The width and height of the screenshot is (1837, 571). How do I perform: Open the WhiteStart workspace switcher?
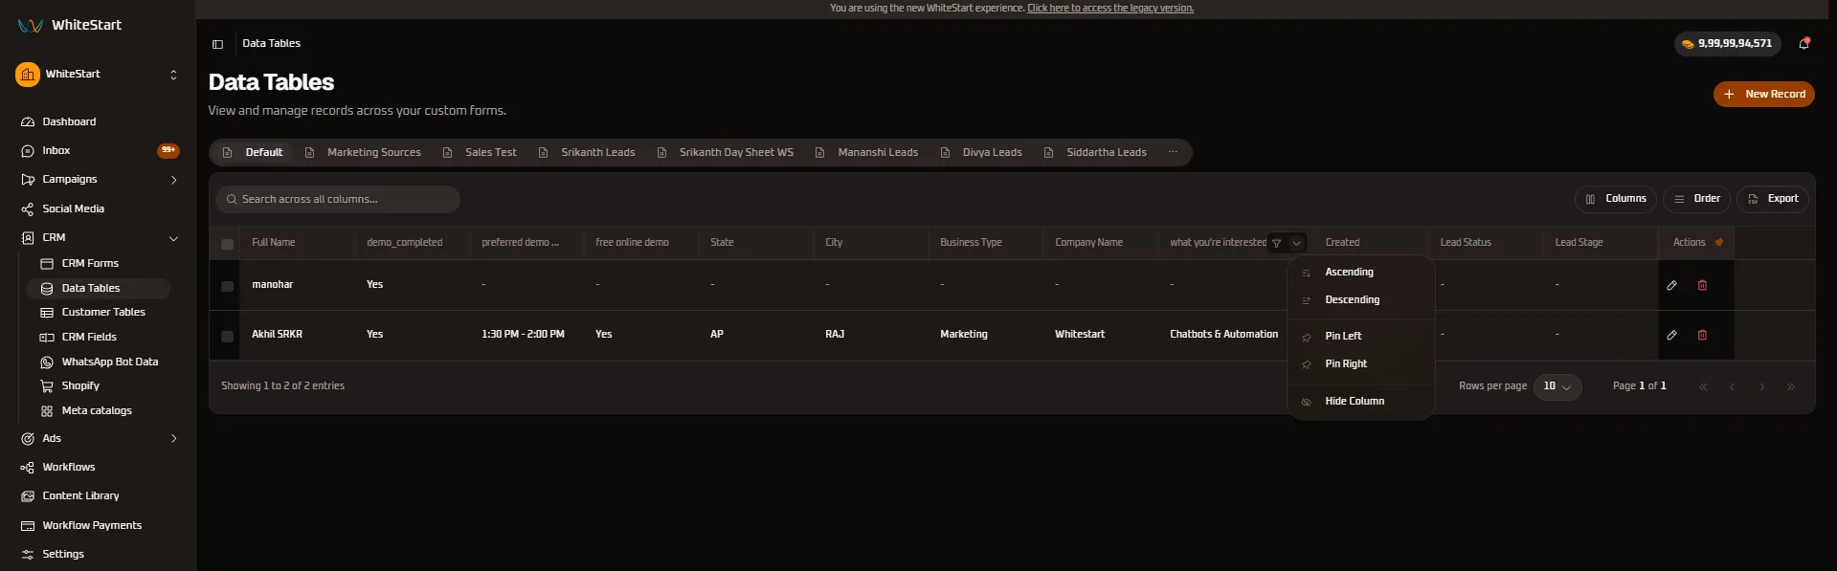click(97, 74)
